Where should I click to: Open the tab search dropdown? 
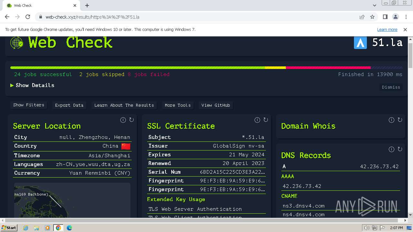(x=374, y=5)
